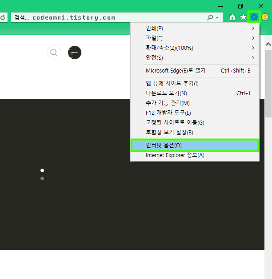Expand the 인쇄(P) submenu
Screen dimensions: 272x279
click(x=195, y=28)
